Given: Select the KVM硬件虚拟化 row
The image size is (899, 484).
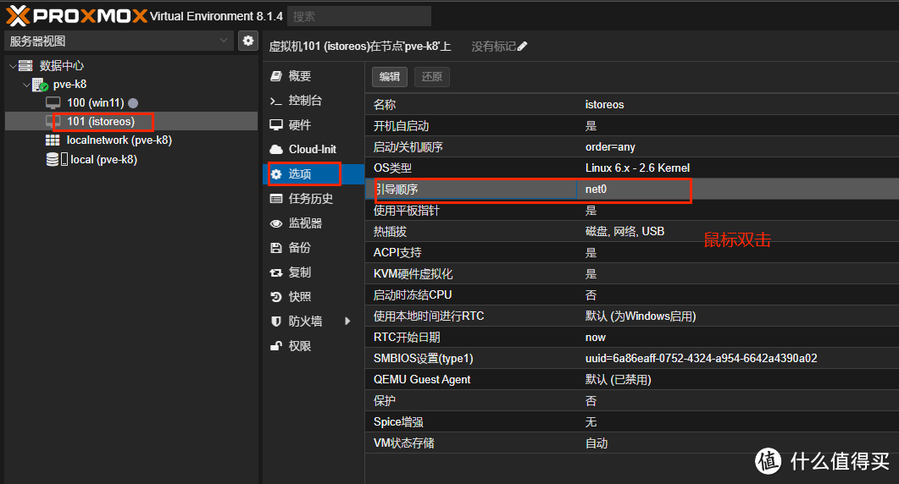Looking at the screenshot, I should coord(632,274).
